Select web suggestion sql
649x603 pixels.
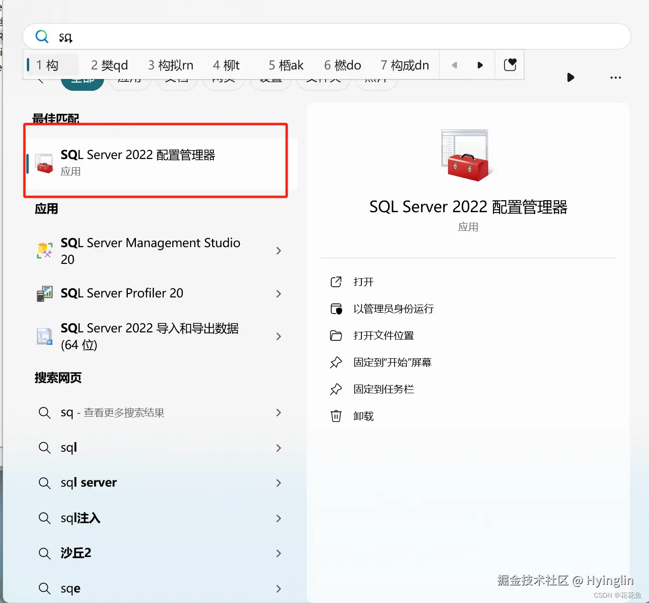[x=69, y=448]
